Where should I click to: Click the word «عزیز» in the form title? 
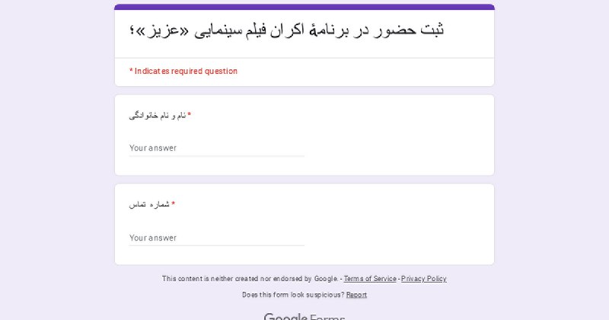click(x=159, y=30)
